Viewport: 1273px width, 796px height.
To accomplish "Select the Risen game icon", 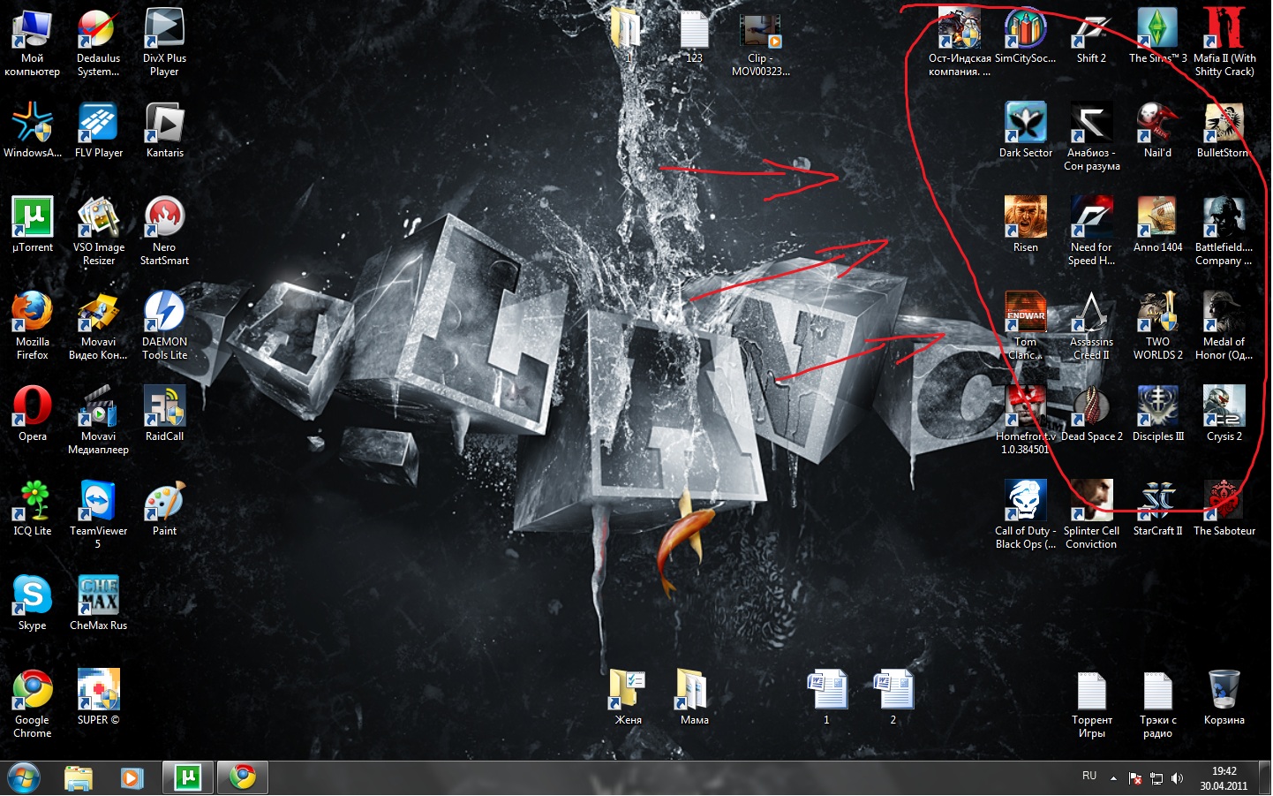I will tap(1025, 225).
